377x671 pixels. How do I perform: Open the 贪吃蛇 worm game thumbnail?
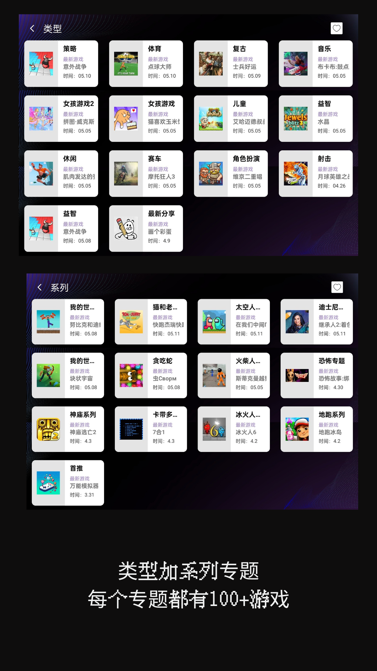pos(131,375)
